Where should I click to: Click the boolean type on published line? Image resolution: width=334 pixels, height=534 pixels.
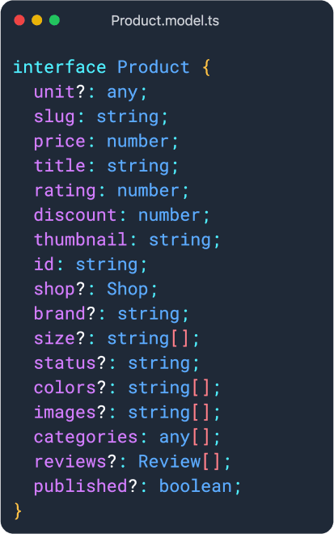click(196, 486)
